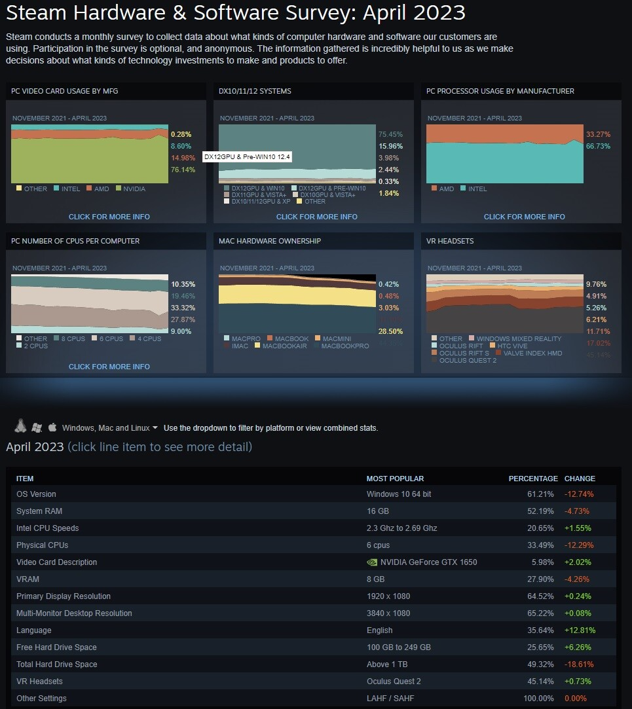
Task: Click the Oculus Quest 2 legend swatch
Action: 434,360
